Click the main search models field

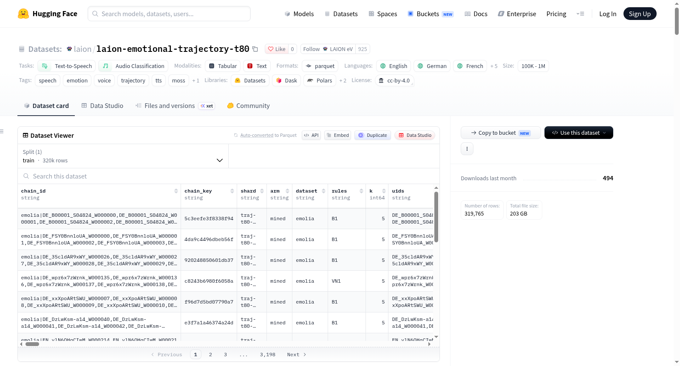169,14
